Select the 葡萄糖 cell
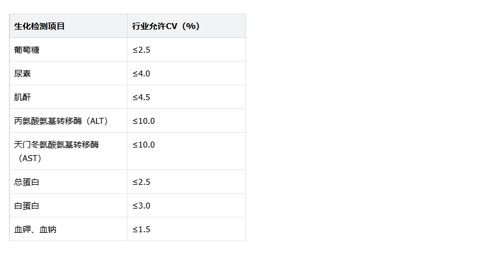 coord(68,50)
